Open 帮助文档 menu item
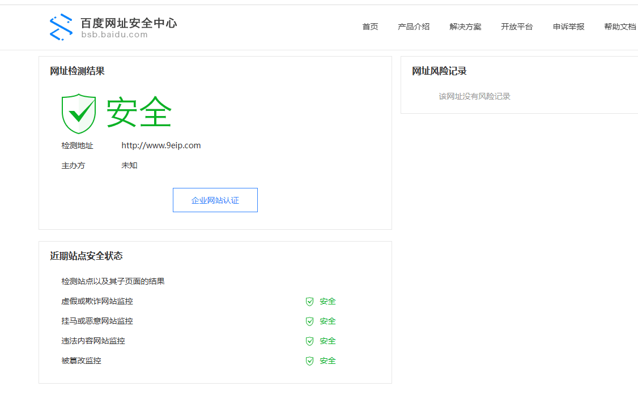The height and width of the screenshot is (395, 638). [620, 27]
